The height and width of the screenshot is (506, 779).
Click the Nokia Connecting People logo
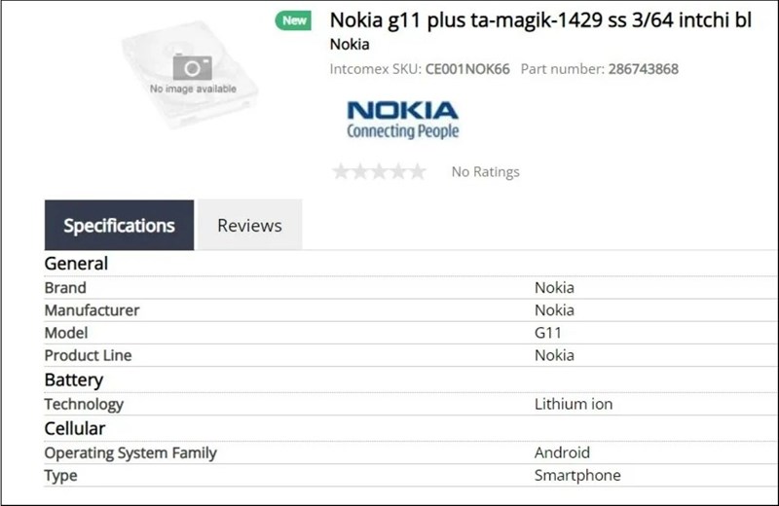click(x=402, y=119)
